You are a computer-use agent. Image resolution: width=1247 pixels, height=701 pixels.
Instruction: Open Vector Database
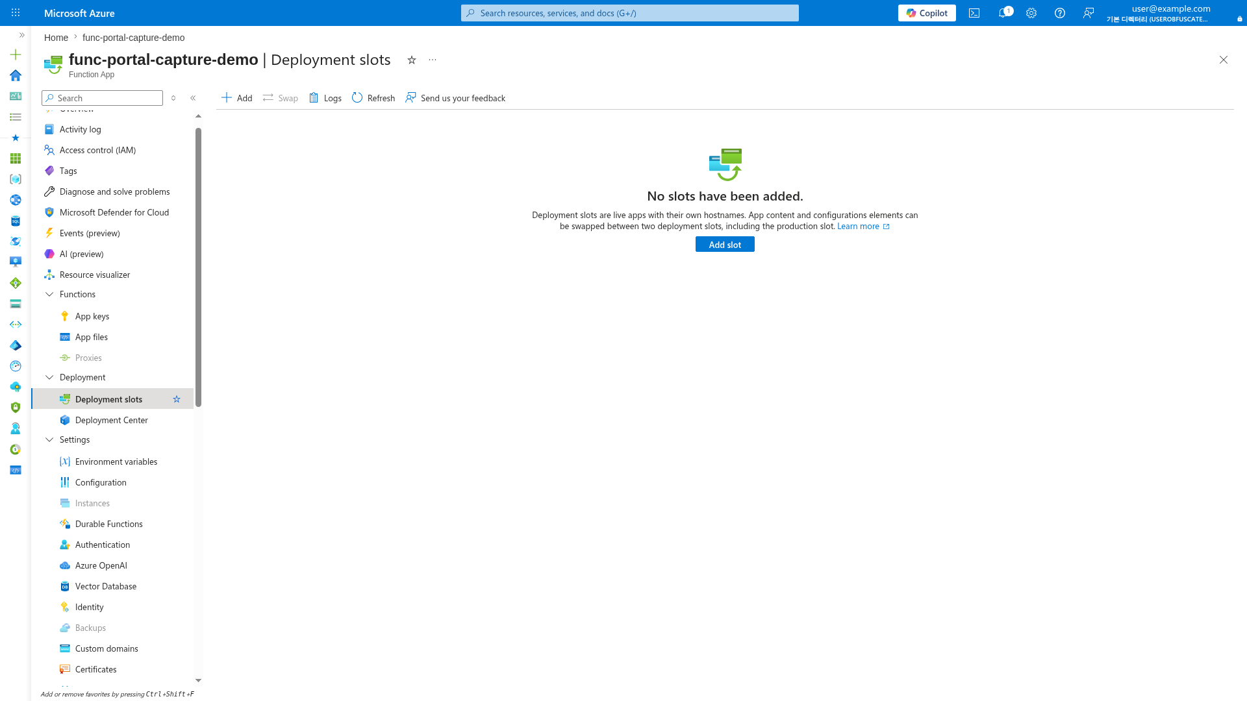pyautogui.click(x=112, y=586)
